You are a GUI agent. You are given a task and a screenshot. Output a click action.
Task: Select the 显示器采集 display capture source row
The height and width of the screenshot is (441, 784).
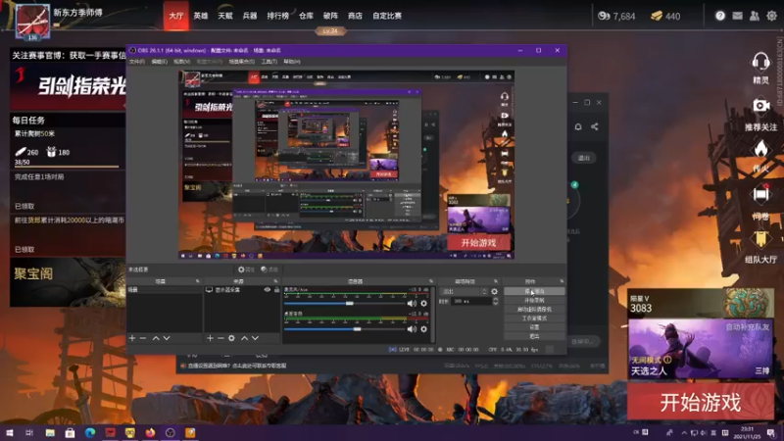coord(242,290)
